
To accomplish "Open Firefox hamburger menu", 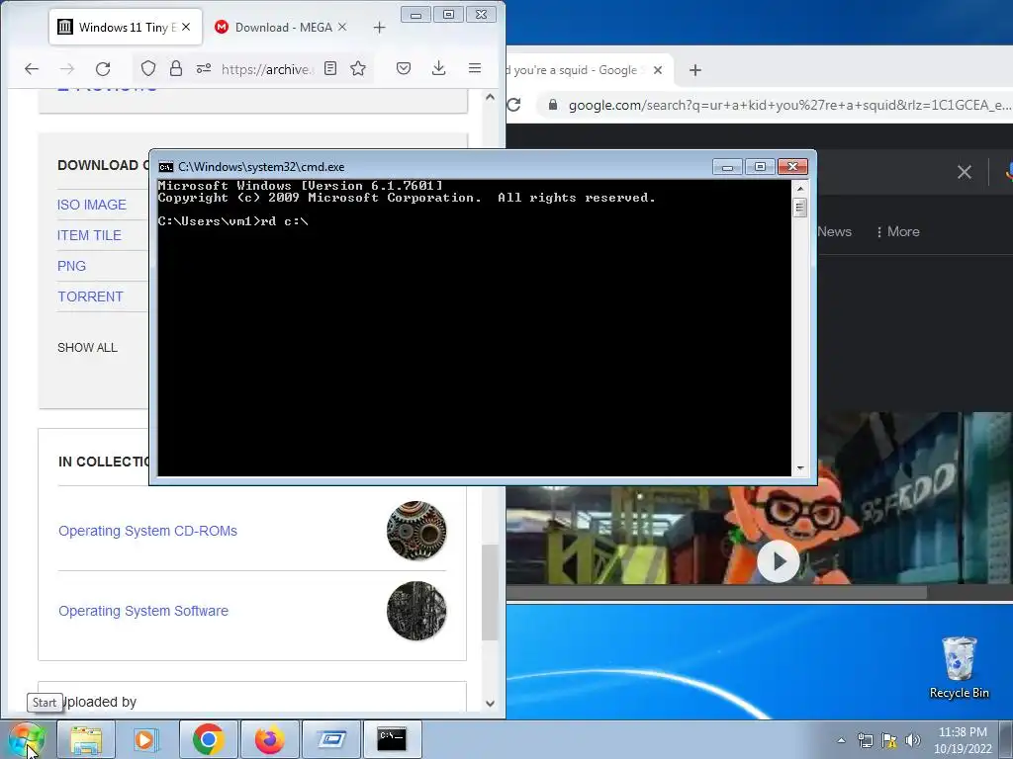I will click(x=475, y=68).
